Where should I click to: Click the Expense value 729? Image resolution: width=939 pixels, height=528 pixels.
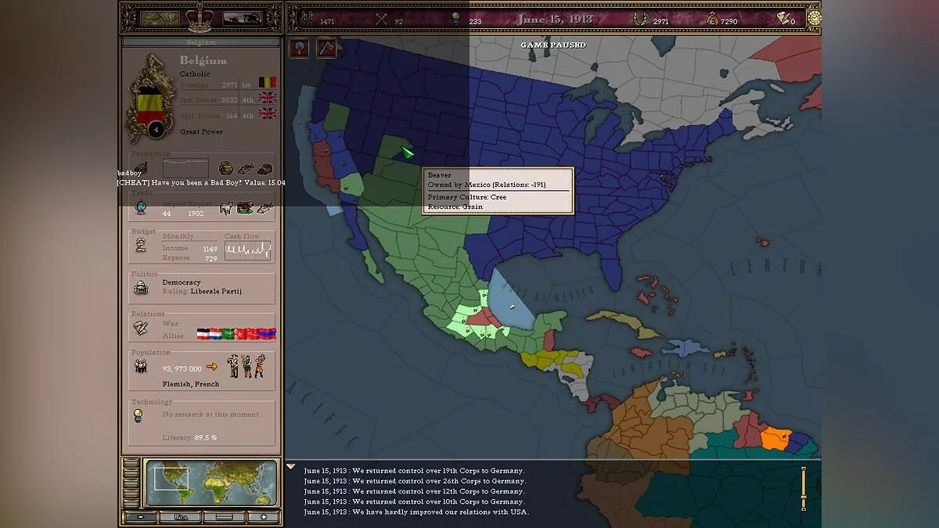[211, 258]
